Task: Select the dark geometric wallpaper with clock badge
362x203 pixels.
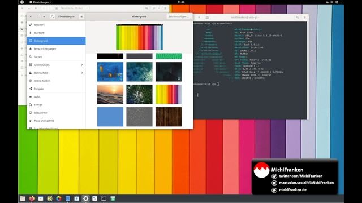Action: pyautogui.click(x=169, y=72)
